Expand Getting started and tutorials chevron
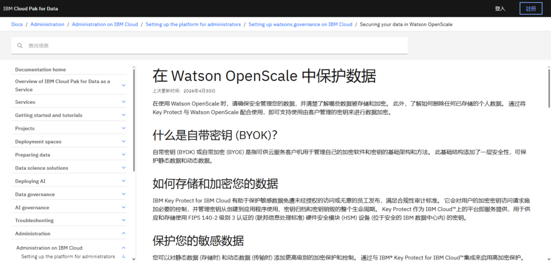Viewport: 551px width, 261px height. pyautogui.click(x=123, y=115)
